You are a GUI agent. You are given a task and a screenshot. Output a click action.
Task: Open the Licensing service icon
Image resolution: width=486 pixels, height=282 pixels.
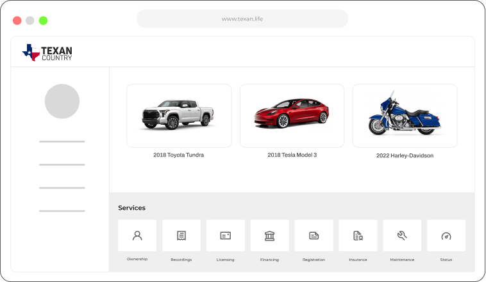tap(225, 235)
